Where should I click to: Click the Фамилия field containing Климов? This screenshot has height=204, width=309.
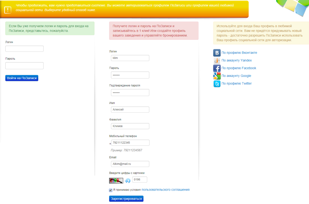[x=130, y=126]
